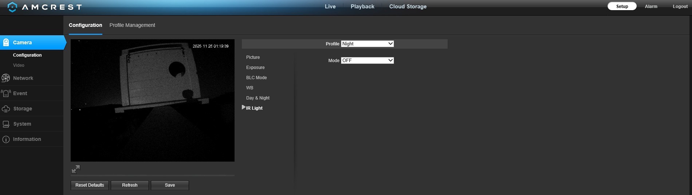Click the Reset Defaults button

[90, 185]
